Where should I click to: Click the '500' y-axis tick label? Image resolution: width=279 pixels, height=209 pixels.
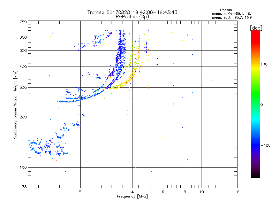tap(23, 51)
